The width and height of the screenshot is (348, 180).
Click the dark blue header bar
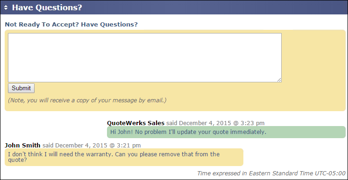point(174,7)
